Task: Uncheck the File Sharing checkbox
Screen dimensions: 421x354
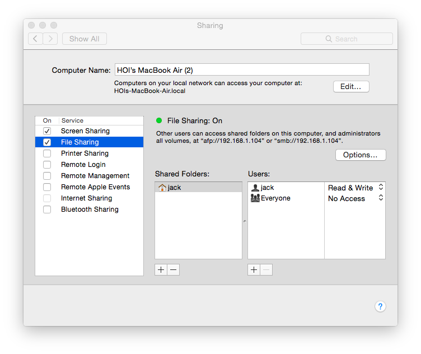Action: [x=47, y=142]
